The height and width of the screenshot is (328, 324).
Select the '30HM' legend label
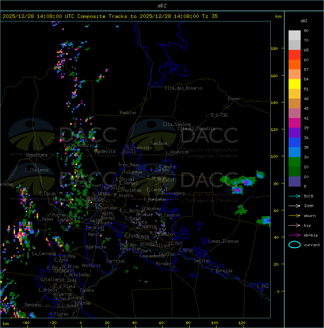point(308,206)
